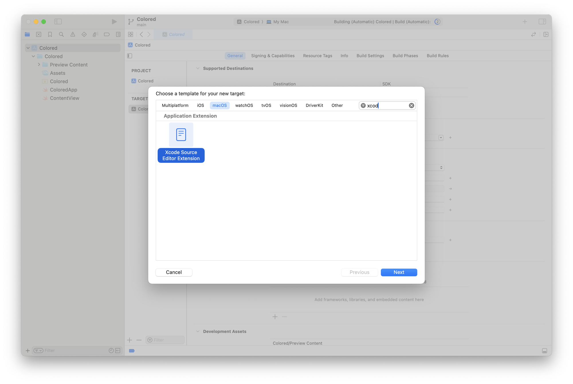The image size is (573, 384).
Task: Open the Info tab
Action: point(344,56)
